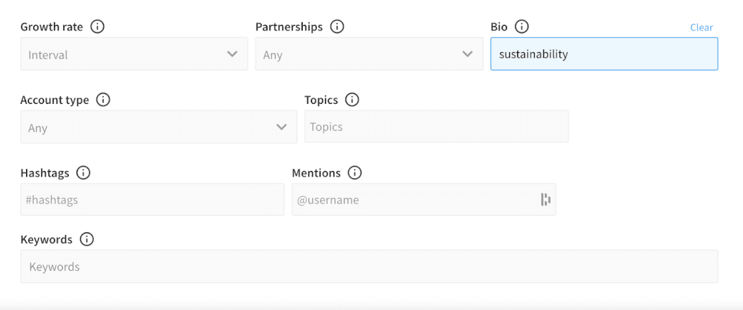743x310 pixels.
Task: Click the Bio info icon
Action: tap(522, 27)
